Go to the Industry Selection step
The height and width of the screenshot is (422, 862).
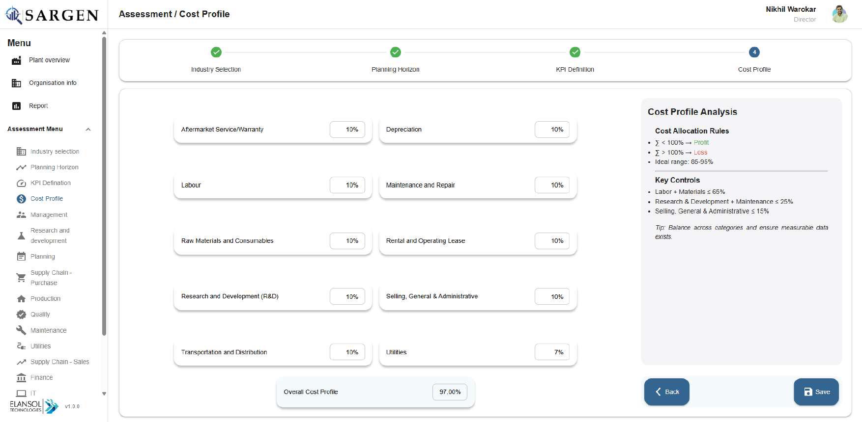click(x=216, y=53)
